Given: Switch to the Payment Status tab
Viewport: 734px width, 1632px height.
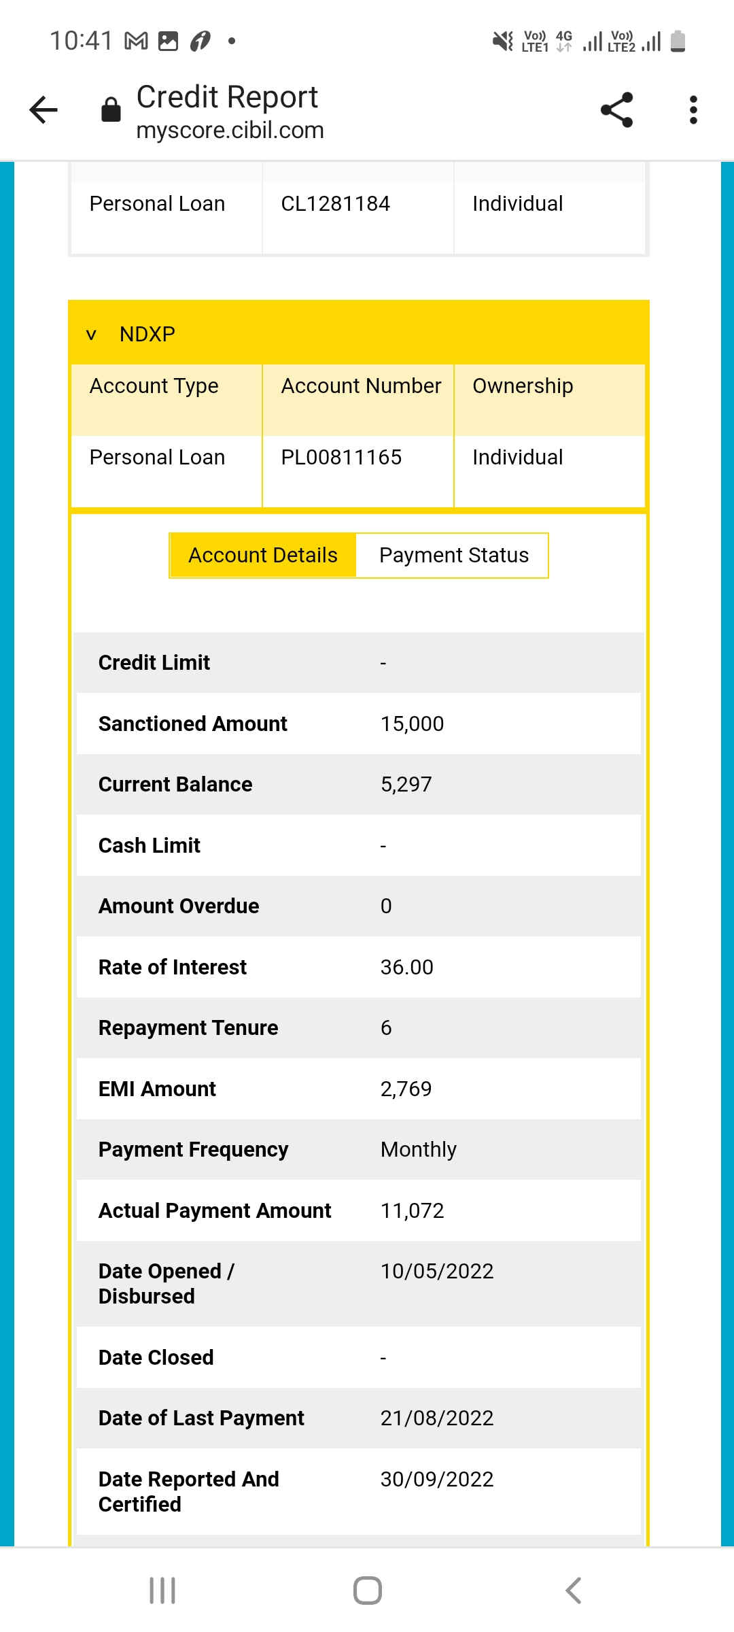Looking at the screenshot, I should [x=453, y=556].
